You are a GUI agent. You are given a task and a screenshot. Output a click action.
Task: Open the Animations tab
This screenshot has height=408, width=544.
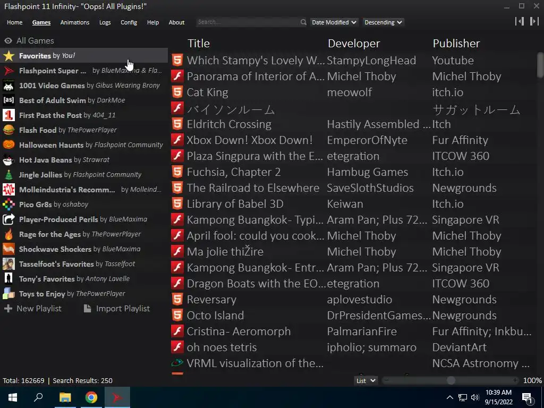pyautogui.click(x=74, y=22)
